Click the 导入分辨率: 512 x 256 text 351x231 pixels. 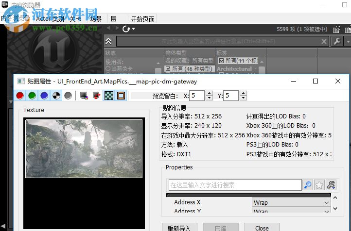point(192,116)
